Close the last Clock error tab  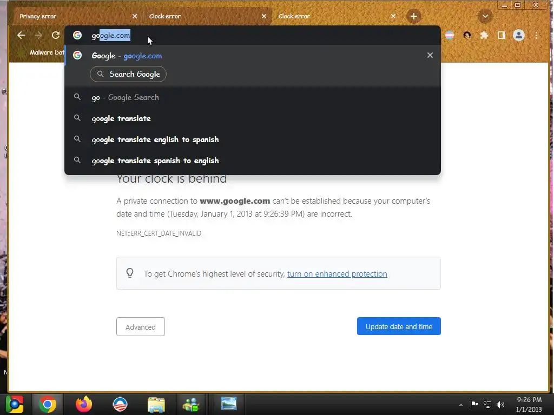tap(393, 16)
